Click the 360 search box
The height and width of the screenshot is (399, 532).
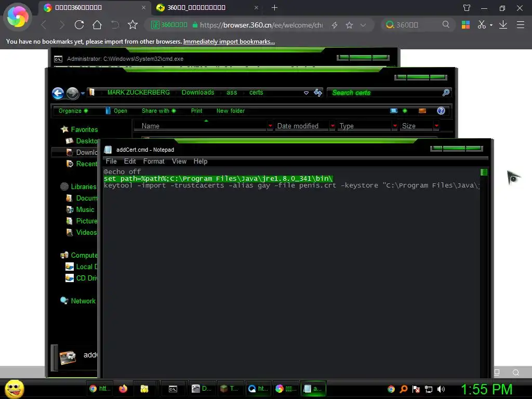417,25
